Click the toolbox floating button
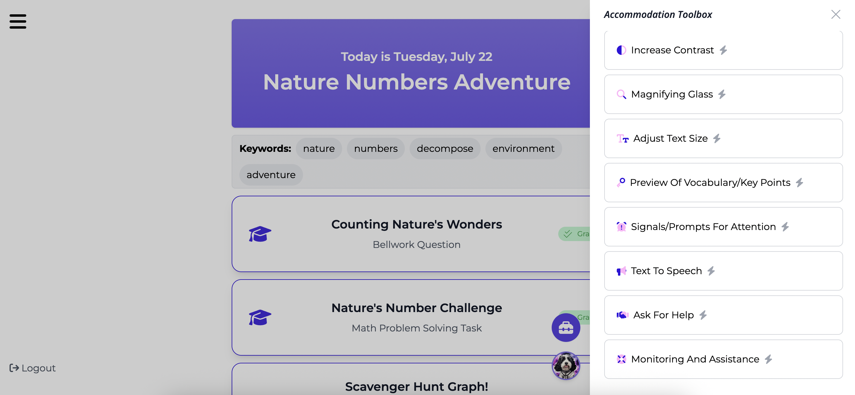 (566, 327)
